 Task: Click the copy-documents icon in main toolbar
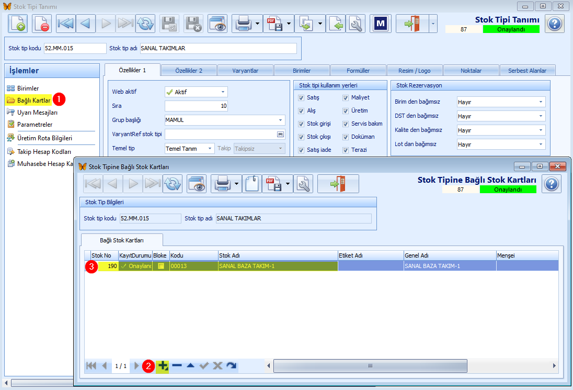pos(305,24)
